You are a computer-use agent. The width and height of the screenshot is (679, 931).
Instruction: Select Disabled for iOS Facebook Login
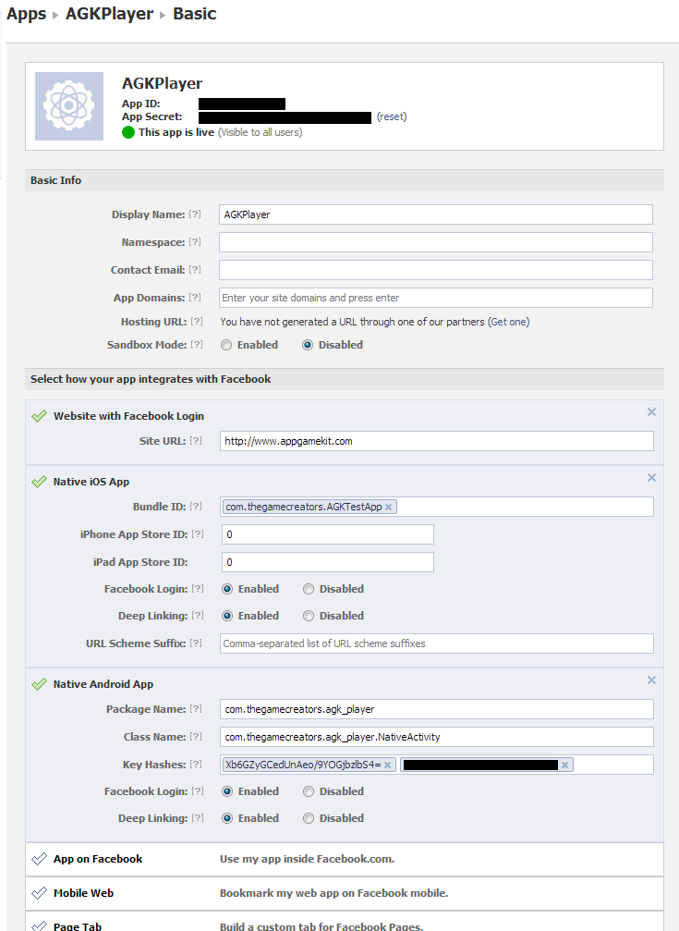point(309,589)
